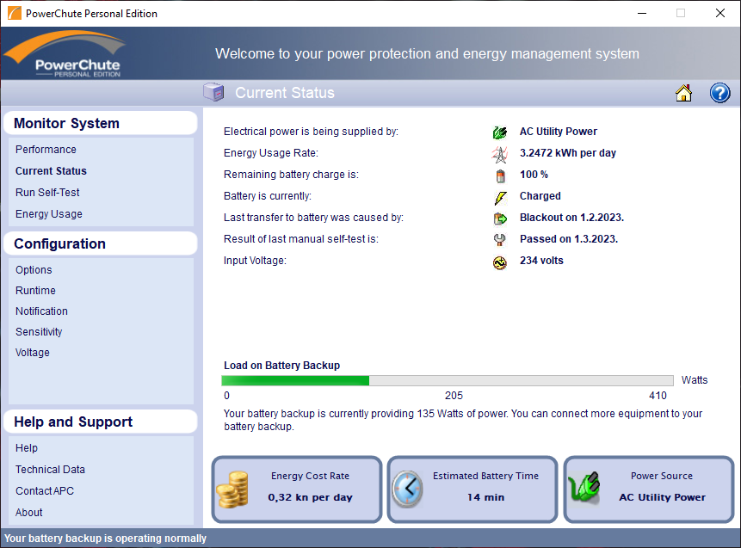Viewport: 741px width, 548px height.
Task: Open Configuration Options
Action: 34,270
